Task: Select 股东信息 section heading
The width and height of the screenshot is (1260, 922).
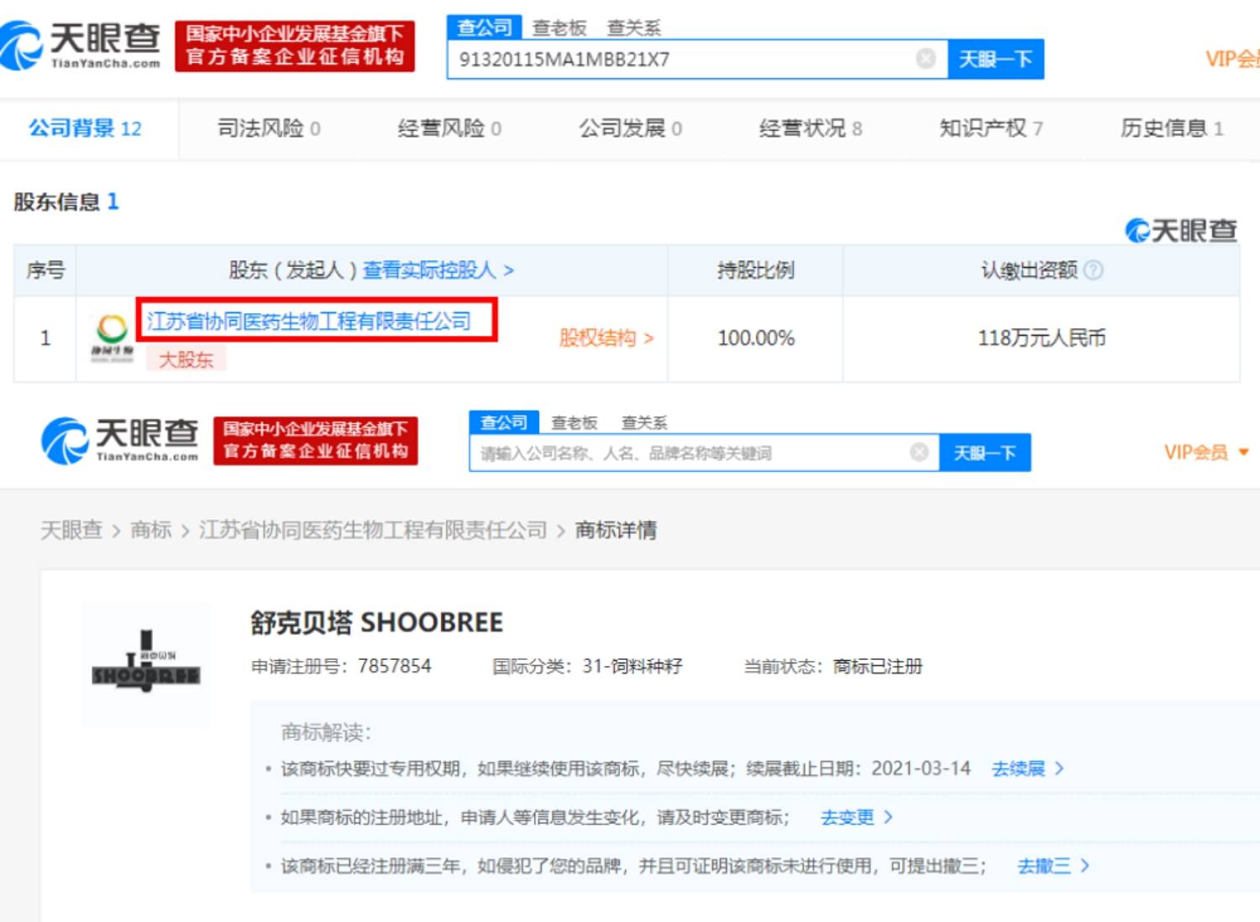Action: [x=66, y=202]
